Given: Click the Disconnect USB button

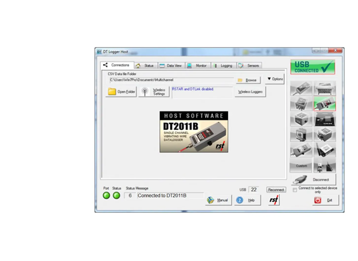Looking at the screenshot, I should 314,179.
